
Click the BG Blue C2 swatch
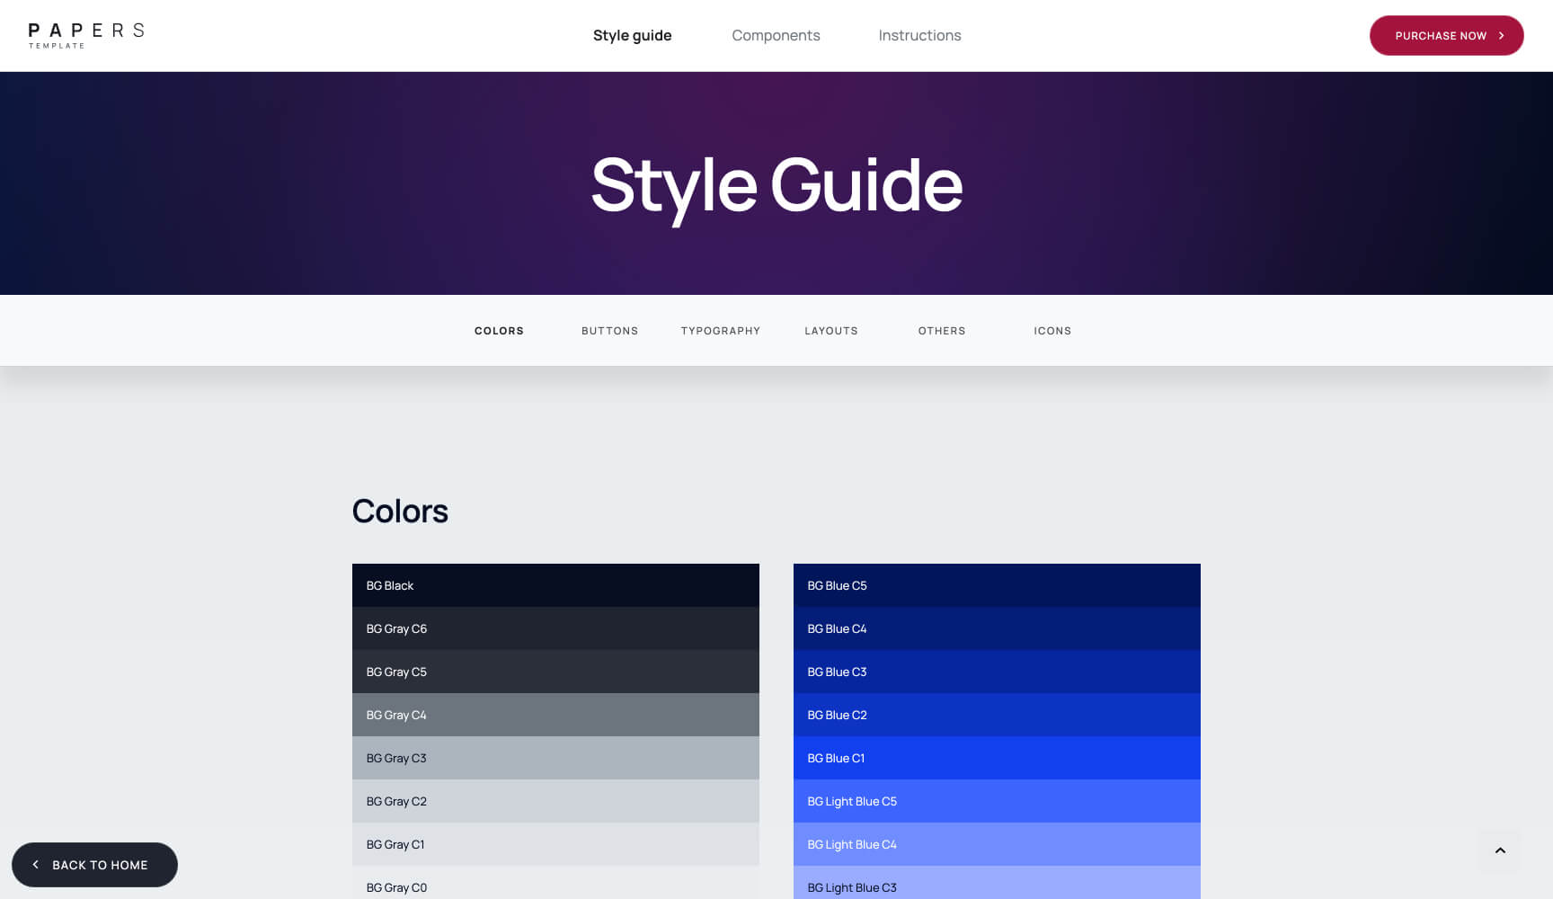click(997, 715)
